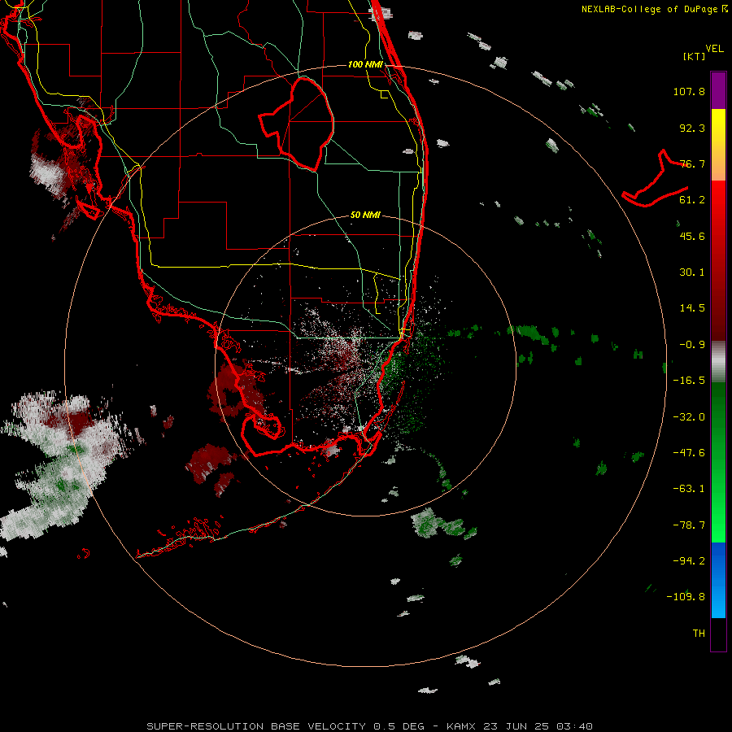Select the 92.3 velocity legend value
This screenshot has height=732, width=732.
[x=692, y=128]
